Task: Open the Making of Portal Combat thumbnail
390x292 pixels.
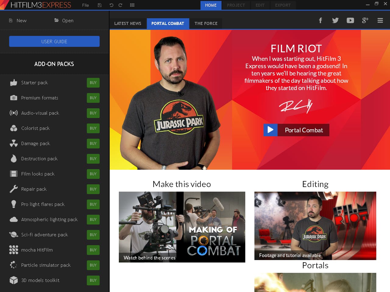Action: pyautogui.click(x=182, y=227)
